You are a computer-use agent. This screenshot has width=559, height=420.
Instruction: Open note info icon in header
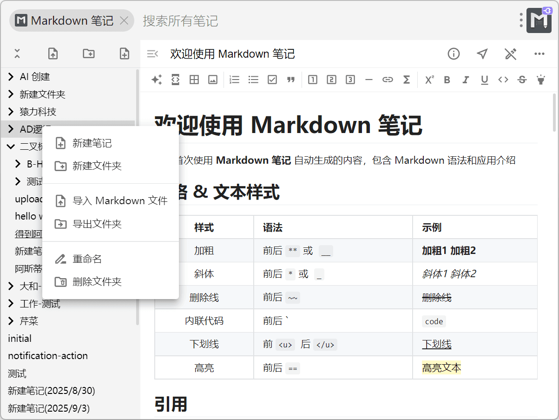point(454,54)
